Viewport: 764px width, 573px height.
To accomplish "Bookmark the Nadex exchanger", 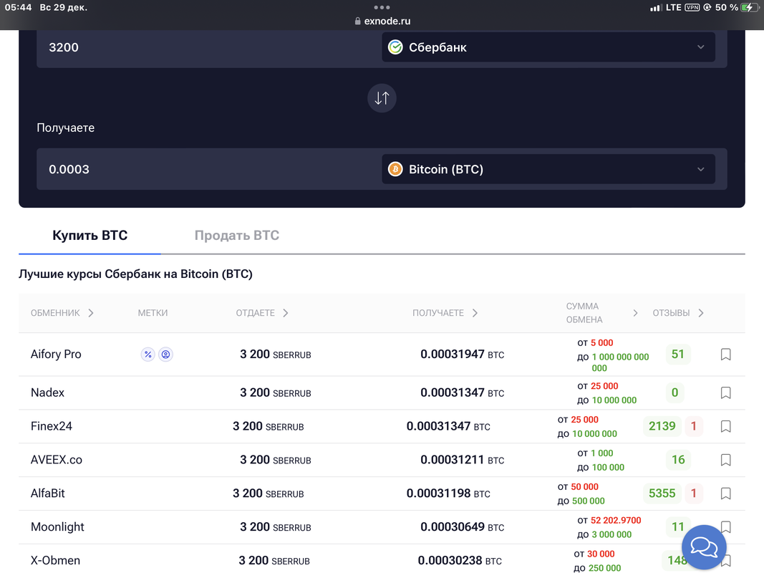I will [x=725, y=393].
